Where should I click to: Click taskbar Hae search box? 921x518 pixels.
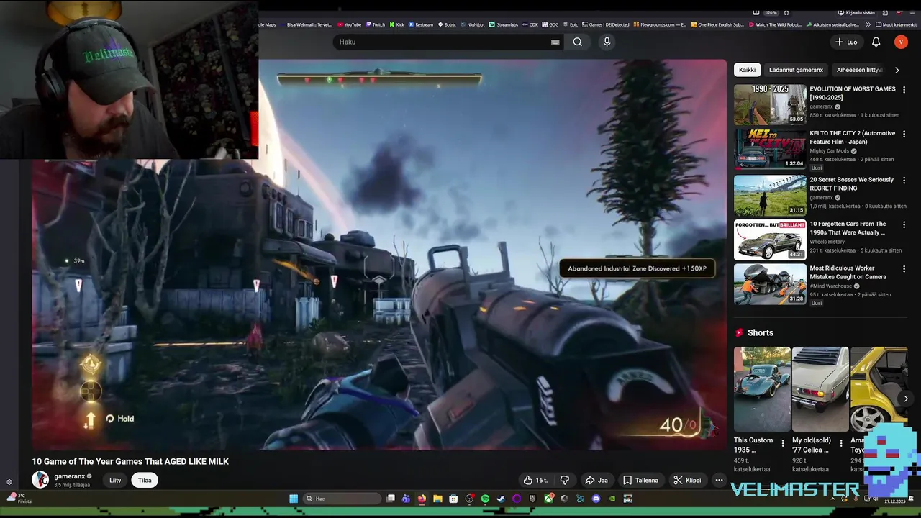(x=342, y=499)
